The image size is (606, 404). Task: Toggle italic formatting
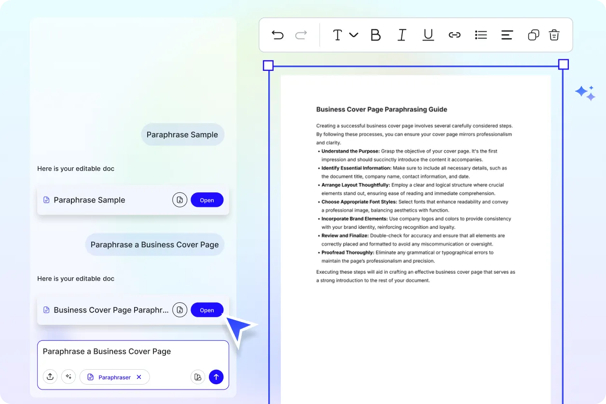coord(402,35)
